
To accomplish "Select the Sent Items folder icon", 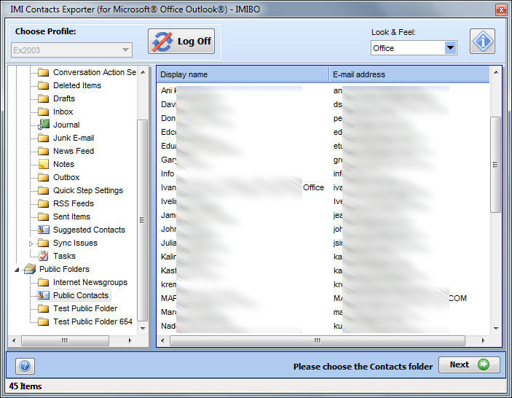I will [43, 216].
